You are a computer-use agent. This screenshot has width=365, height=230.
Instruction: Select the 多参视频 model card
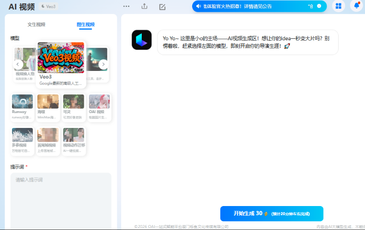coord(23,141)
